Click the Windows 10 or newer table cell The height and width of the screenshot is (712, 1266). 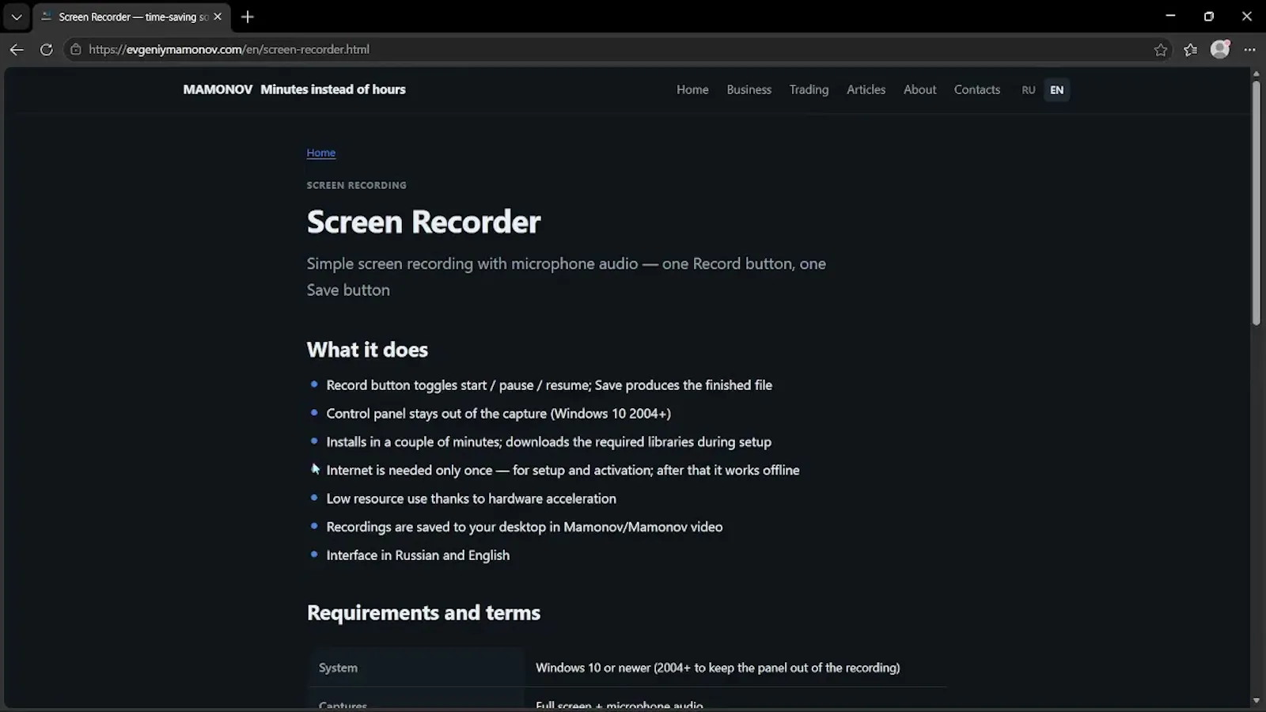[718, 668]
